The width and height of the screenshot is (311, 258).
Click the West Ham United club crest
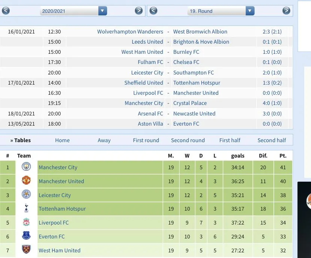point(26,250)
